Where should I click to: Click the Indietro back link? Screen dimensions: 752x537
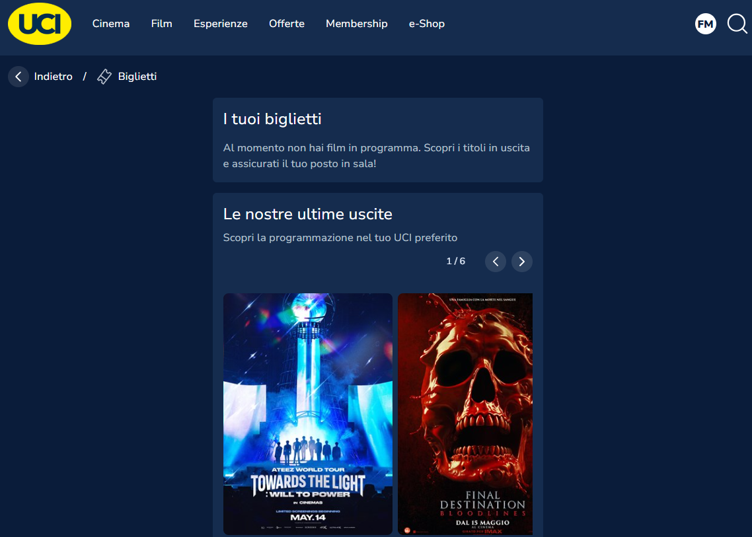54,77
